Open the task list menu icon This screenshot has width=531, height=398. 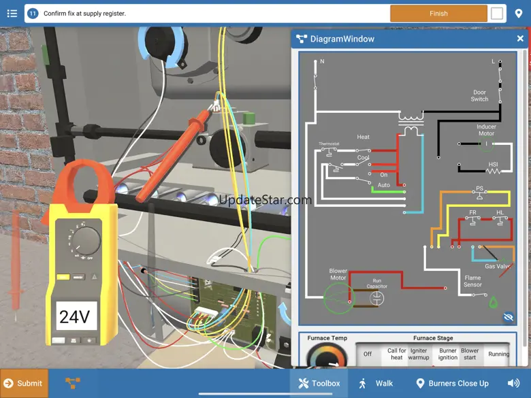[12, 14]
